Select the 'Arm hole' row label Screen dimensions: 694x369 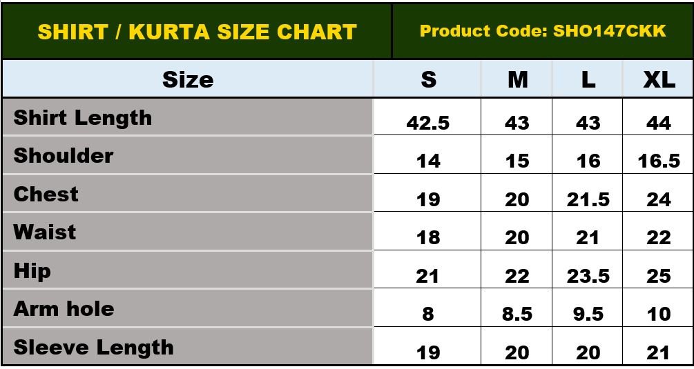(x=64, y=309)
